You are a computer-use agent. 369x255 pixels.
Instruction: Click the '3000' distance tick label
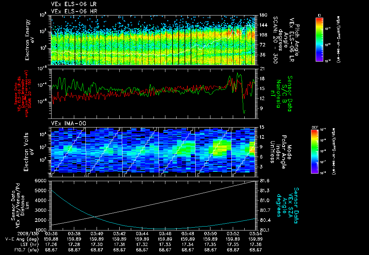coord(40,210)
